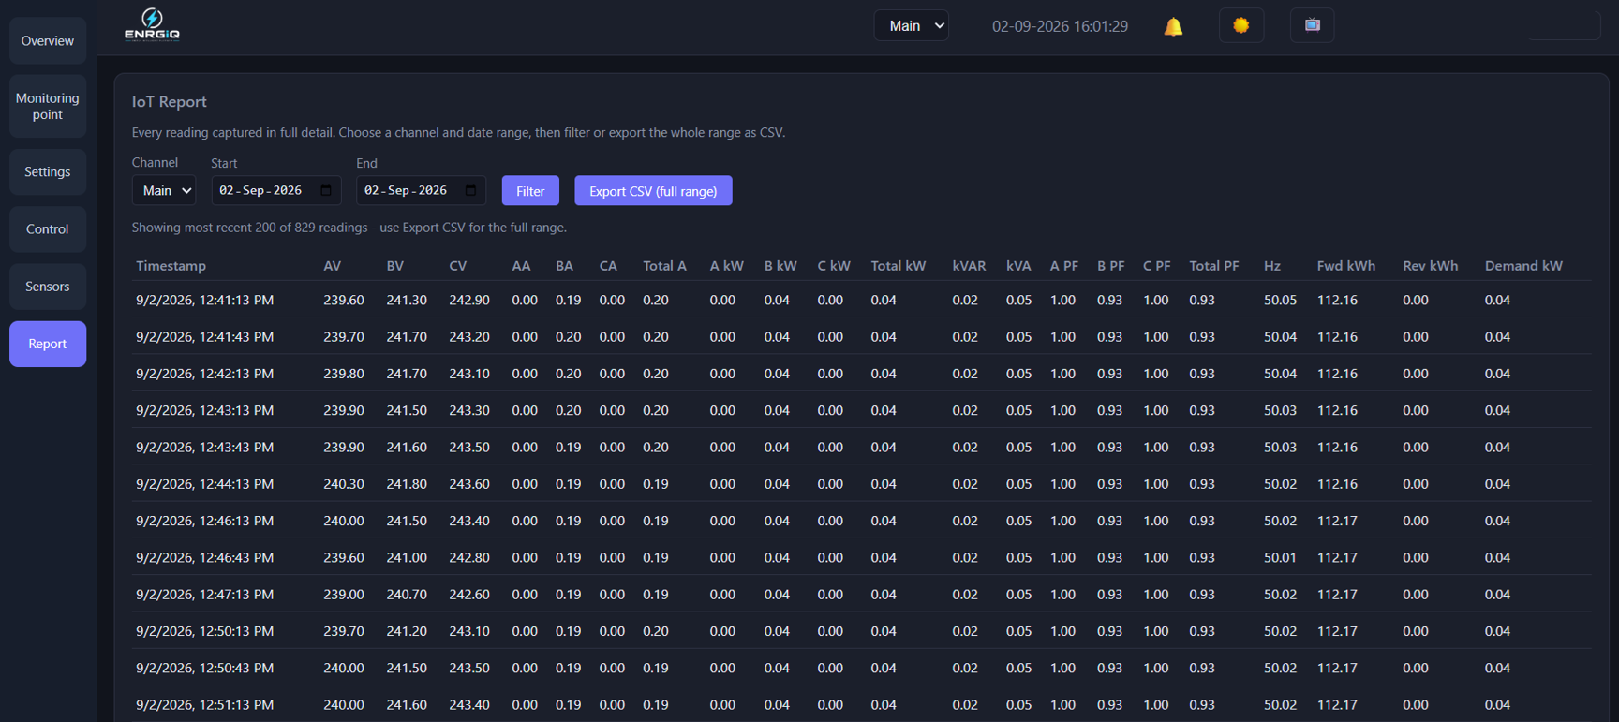This screenshot has height=722, width=1619.
Task: Click the IoT Report heading
Action: click(x=169, y=101)
